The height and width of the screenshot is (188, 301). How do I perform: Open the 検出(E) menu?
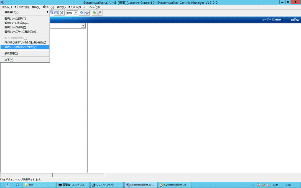pos(36,7)
